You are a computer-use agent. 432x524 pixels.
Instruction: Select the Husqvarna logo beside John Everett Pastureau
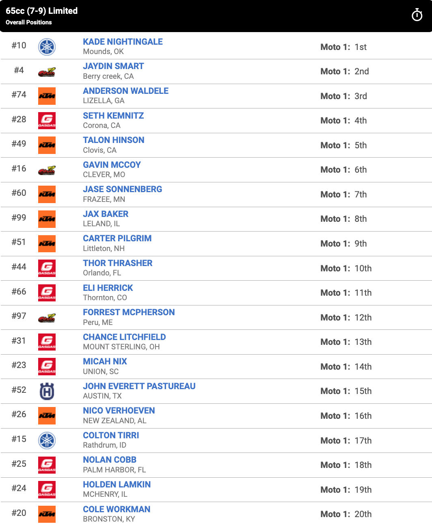point(47,391)
